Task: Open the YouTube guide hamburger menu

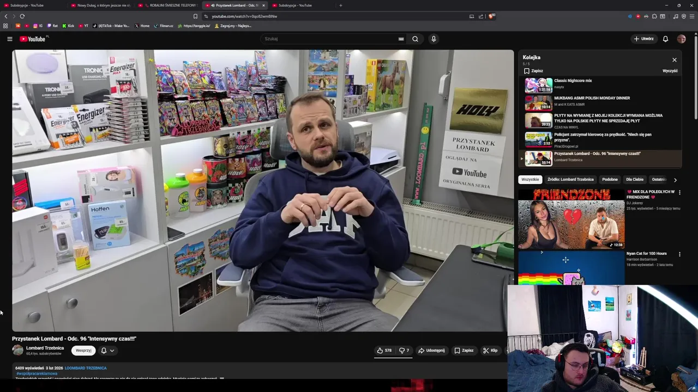Action: point(9,39)
